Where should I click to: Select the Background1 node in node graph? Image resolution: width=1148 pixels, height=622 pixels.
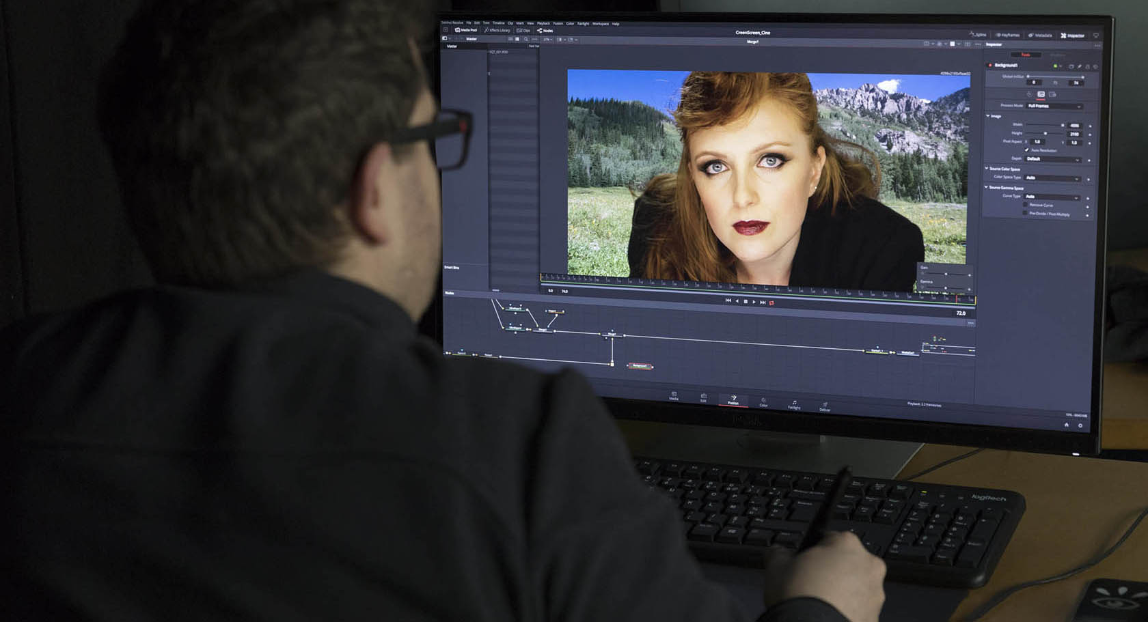point(640,365)
